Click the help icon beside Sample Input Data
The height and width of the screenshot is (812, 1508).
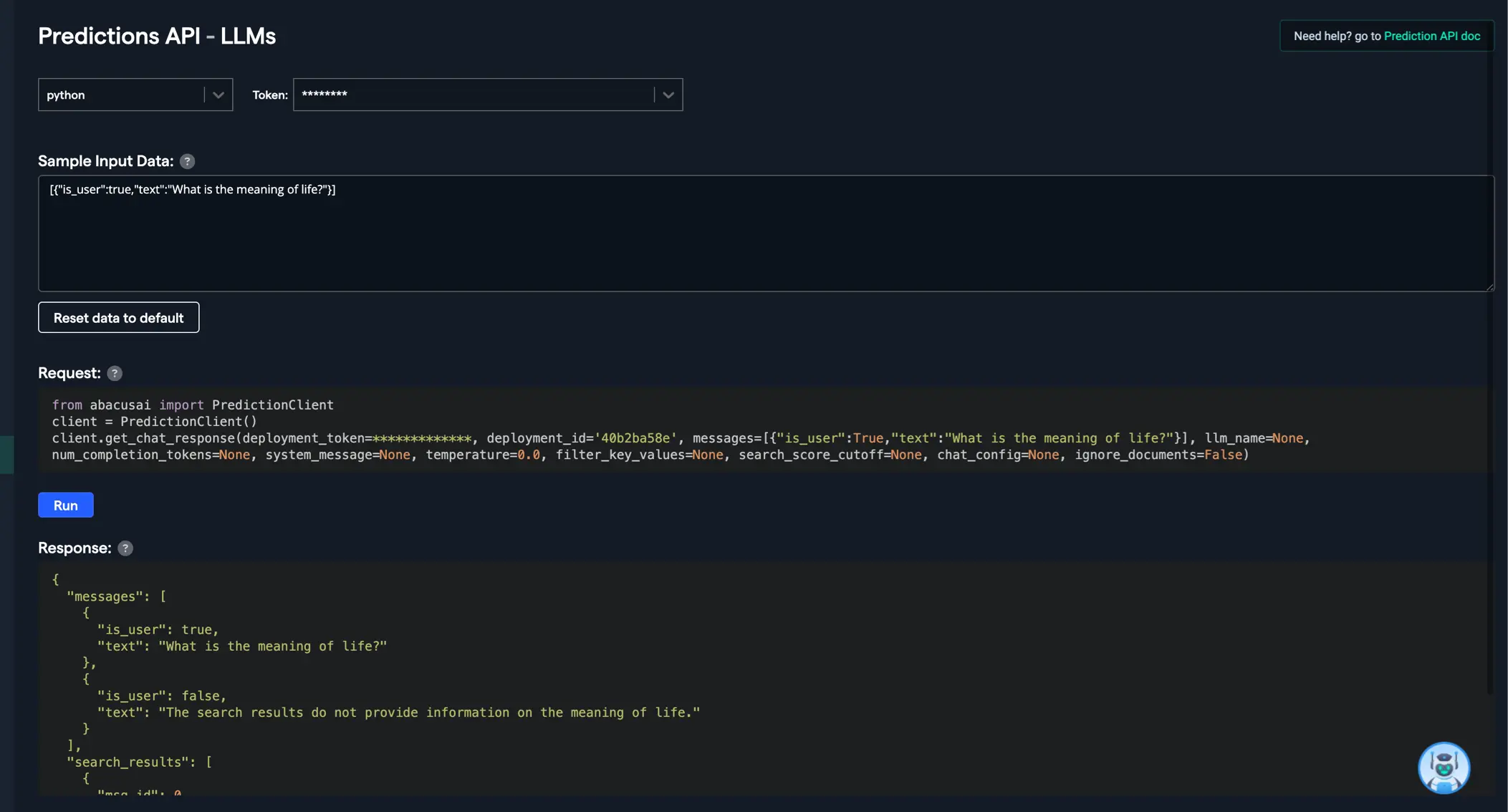[187, 161]
